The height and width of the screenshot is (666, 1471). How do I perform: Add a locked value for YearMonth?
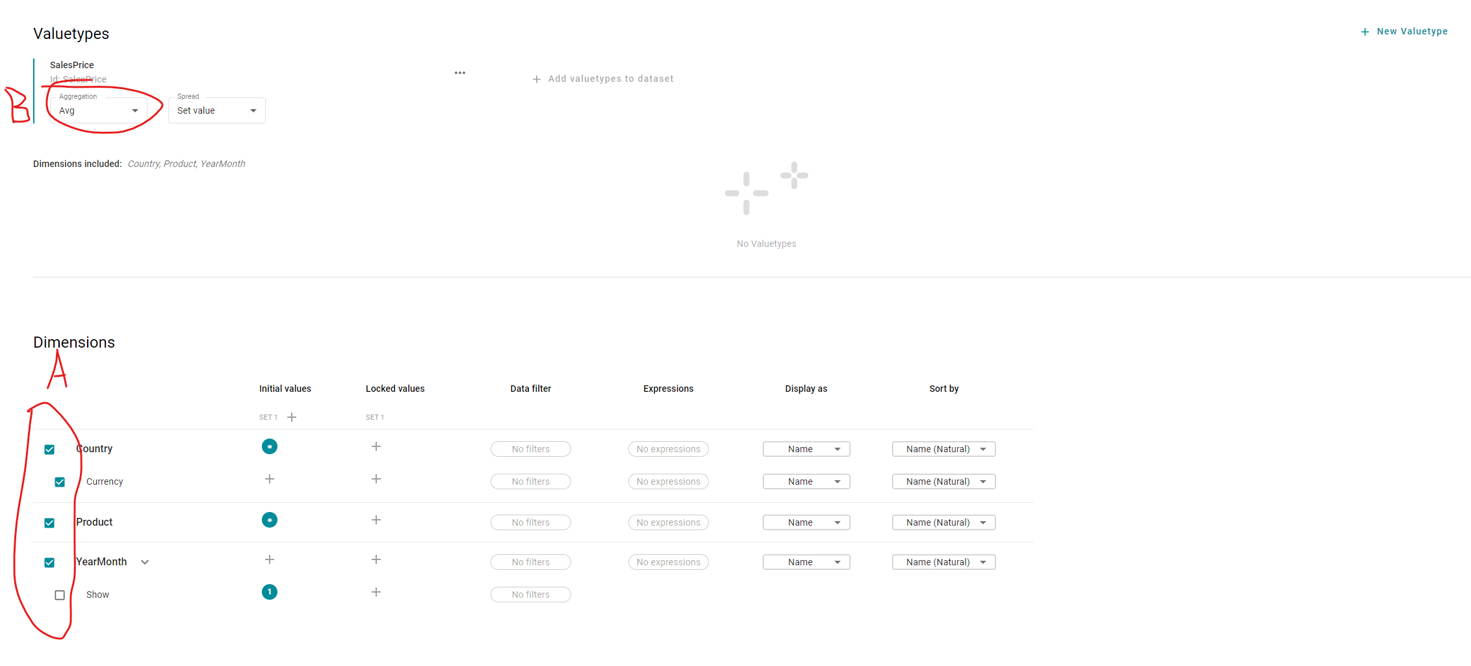[x=376, y=559]
